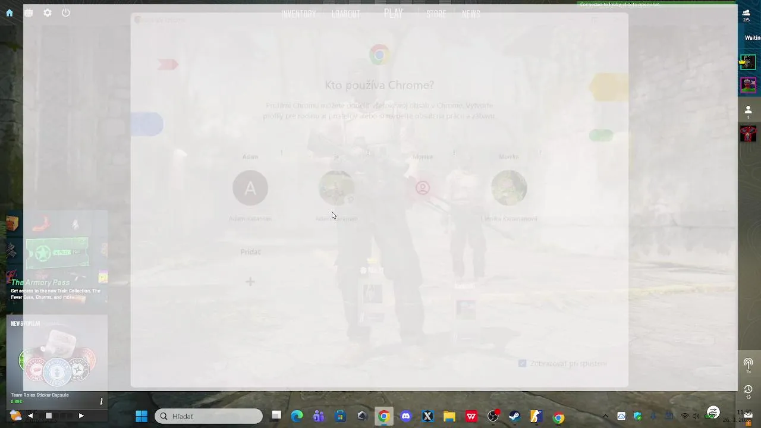The width and height of the screenshot is (761, 428).
Task: Click the stop media button bottom-left
Action: tap(49, 416)
